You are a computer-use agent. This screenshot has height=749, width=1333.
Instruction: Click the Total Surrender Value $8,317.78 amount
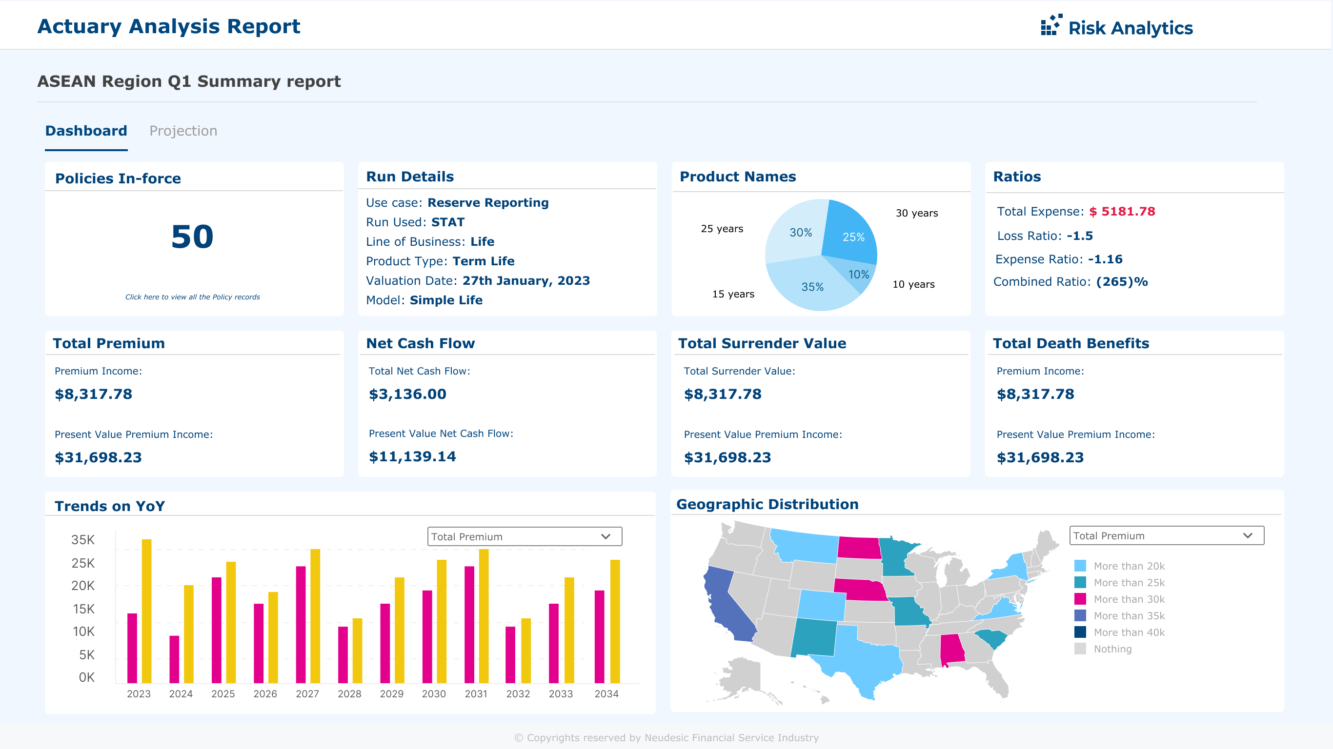[723, 394]
